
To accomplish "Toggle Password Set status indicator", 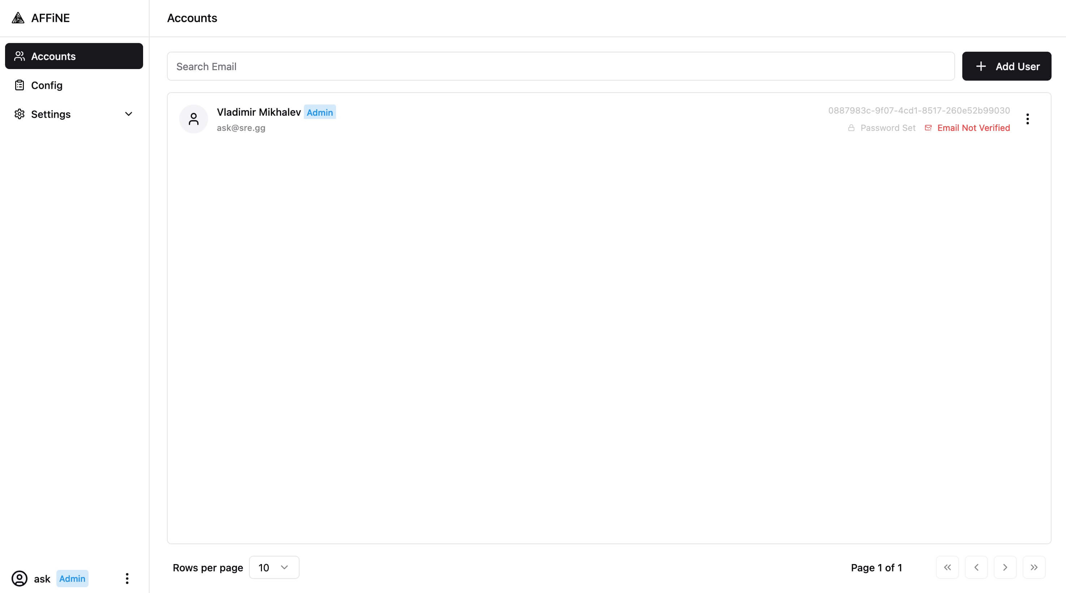I will (x=881, y=128).
